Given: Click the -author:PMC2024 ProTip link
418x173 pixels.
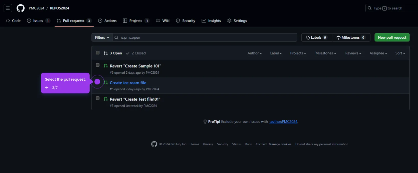Looking at the screenshot, I should click(283, 122).
